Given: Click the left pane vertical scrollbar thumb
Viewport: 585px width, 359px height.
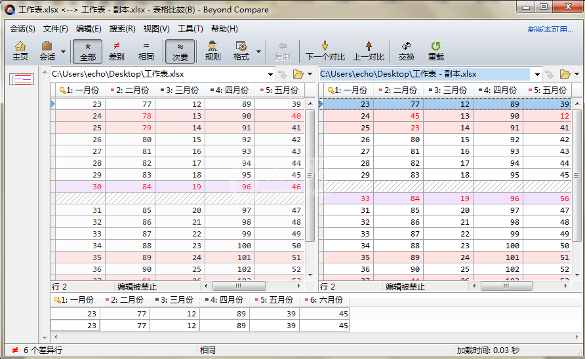Looking at the screenshot, I should tap(310, 175).
